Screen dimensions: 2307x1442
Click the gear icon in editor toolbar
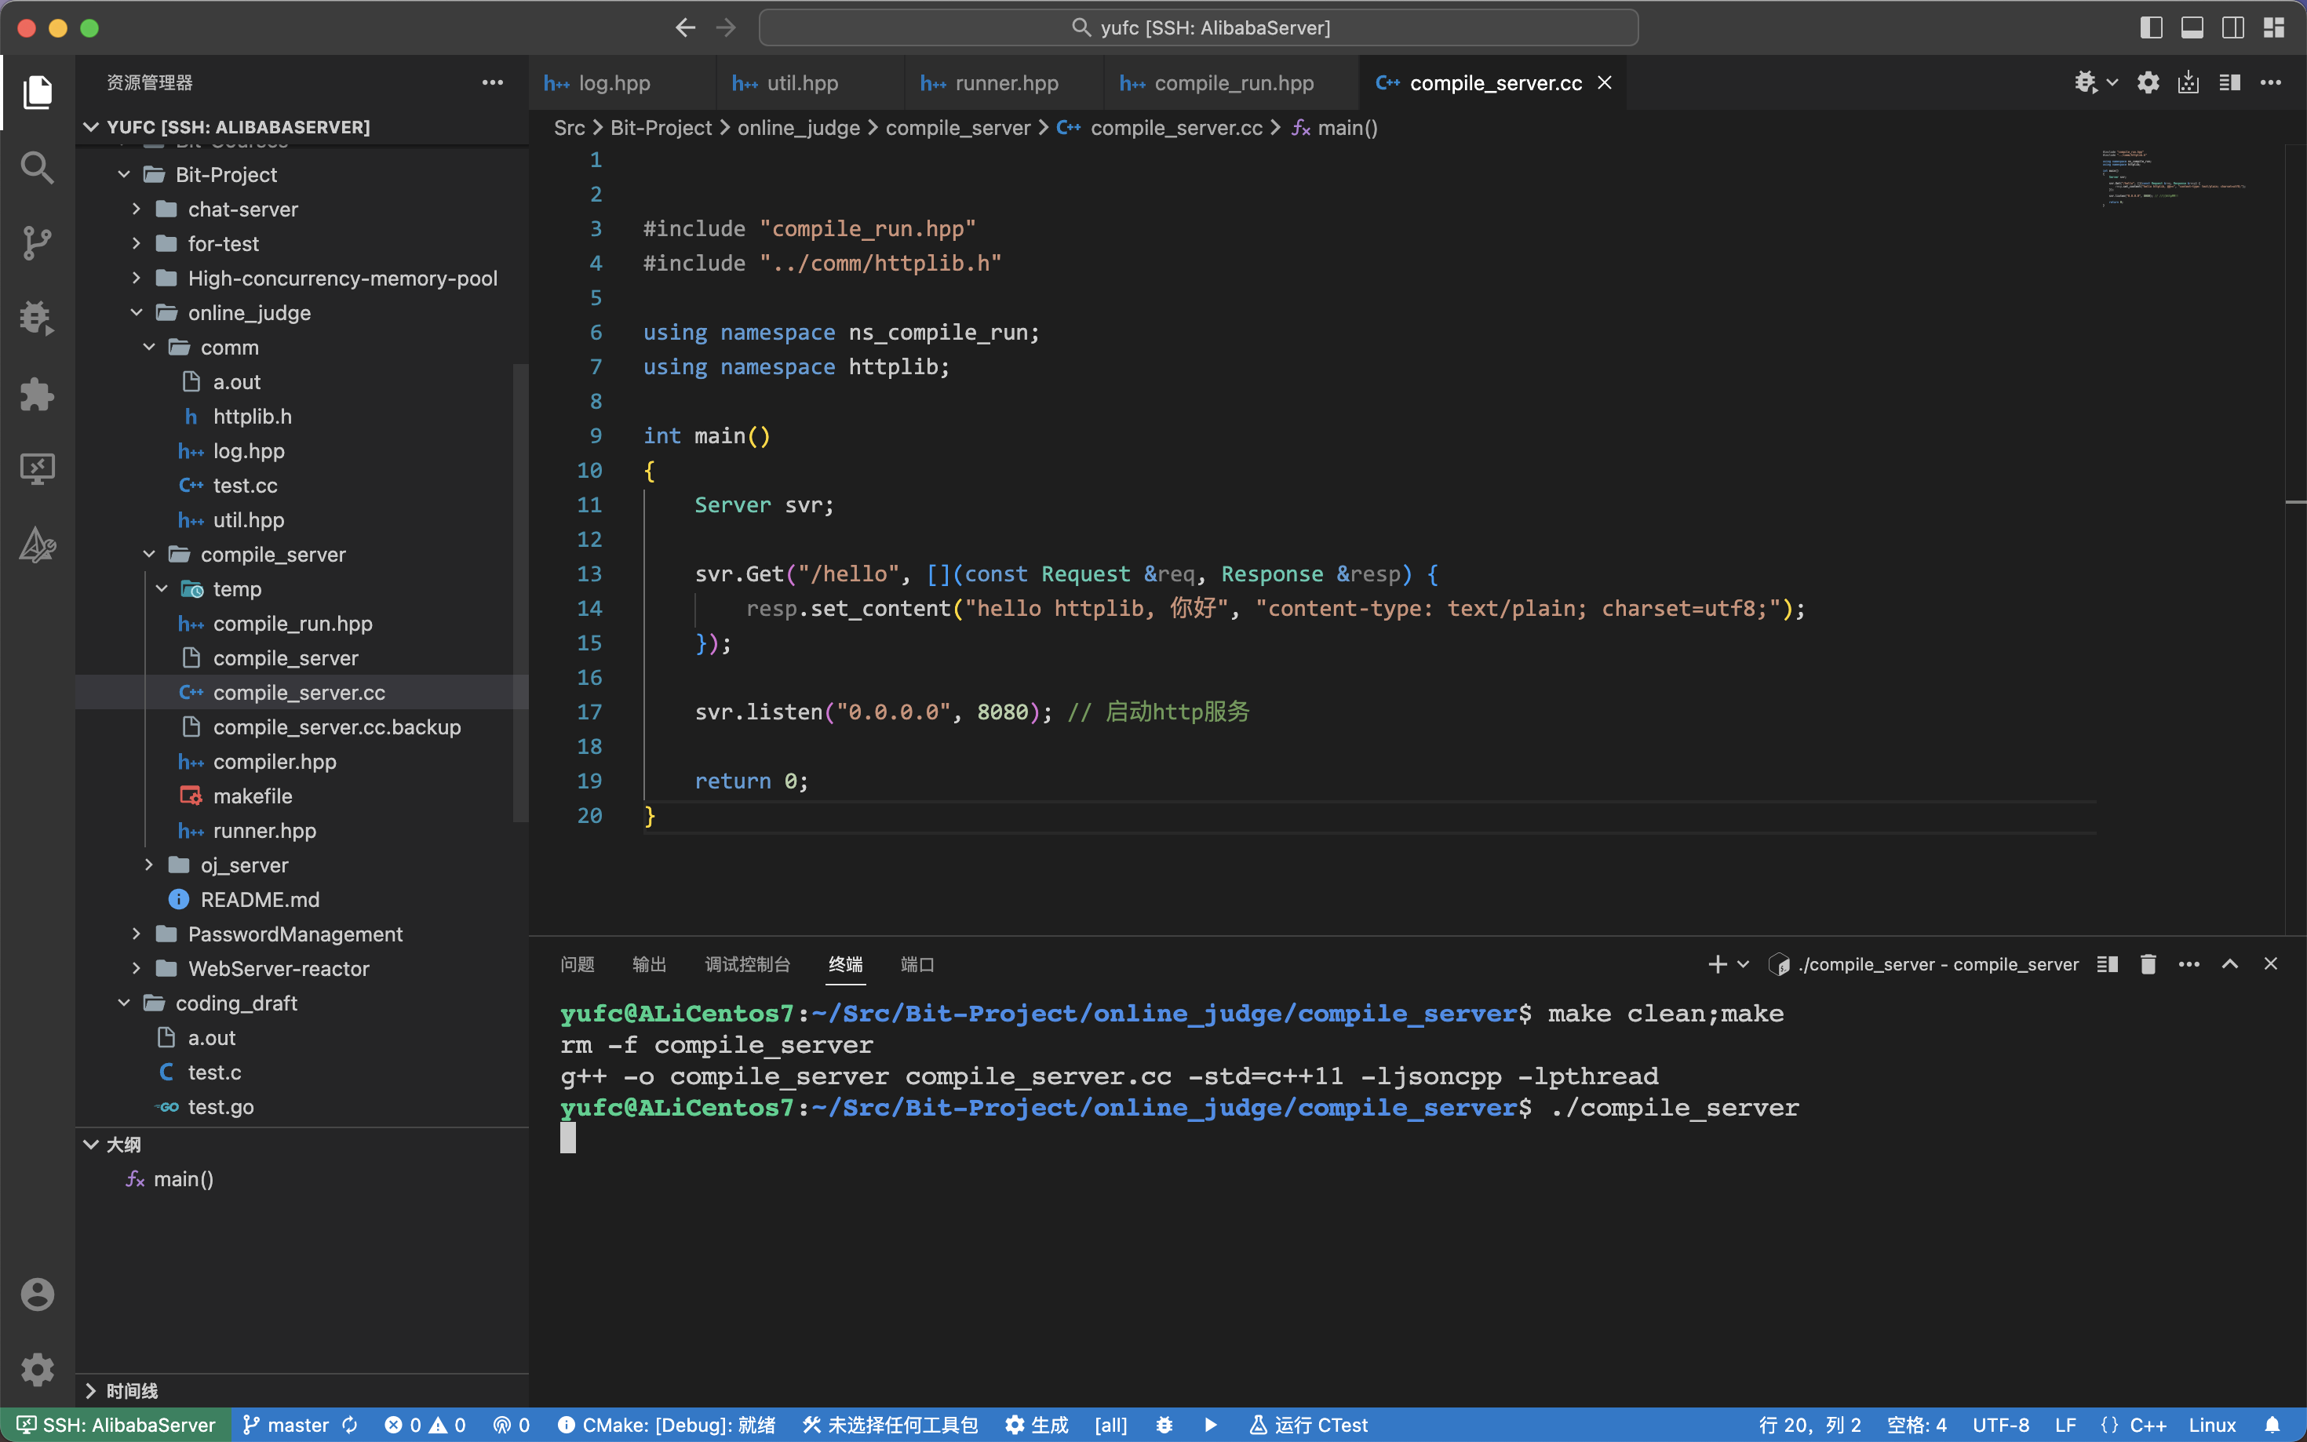[x=2148, y=83]
